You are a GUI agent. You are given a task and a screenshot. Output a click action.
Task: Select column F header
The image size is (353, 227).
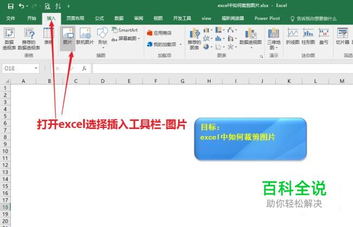tap(155, 81)
